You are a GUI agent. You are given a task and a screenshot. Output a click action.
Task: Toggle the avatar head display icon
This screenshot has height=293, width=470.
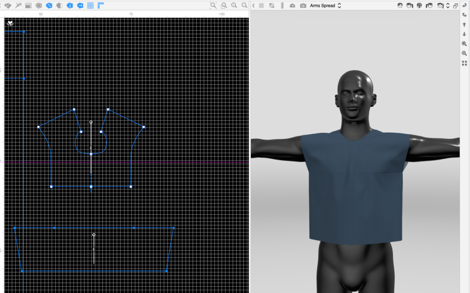[x=400, y=5]
